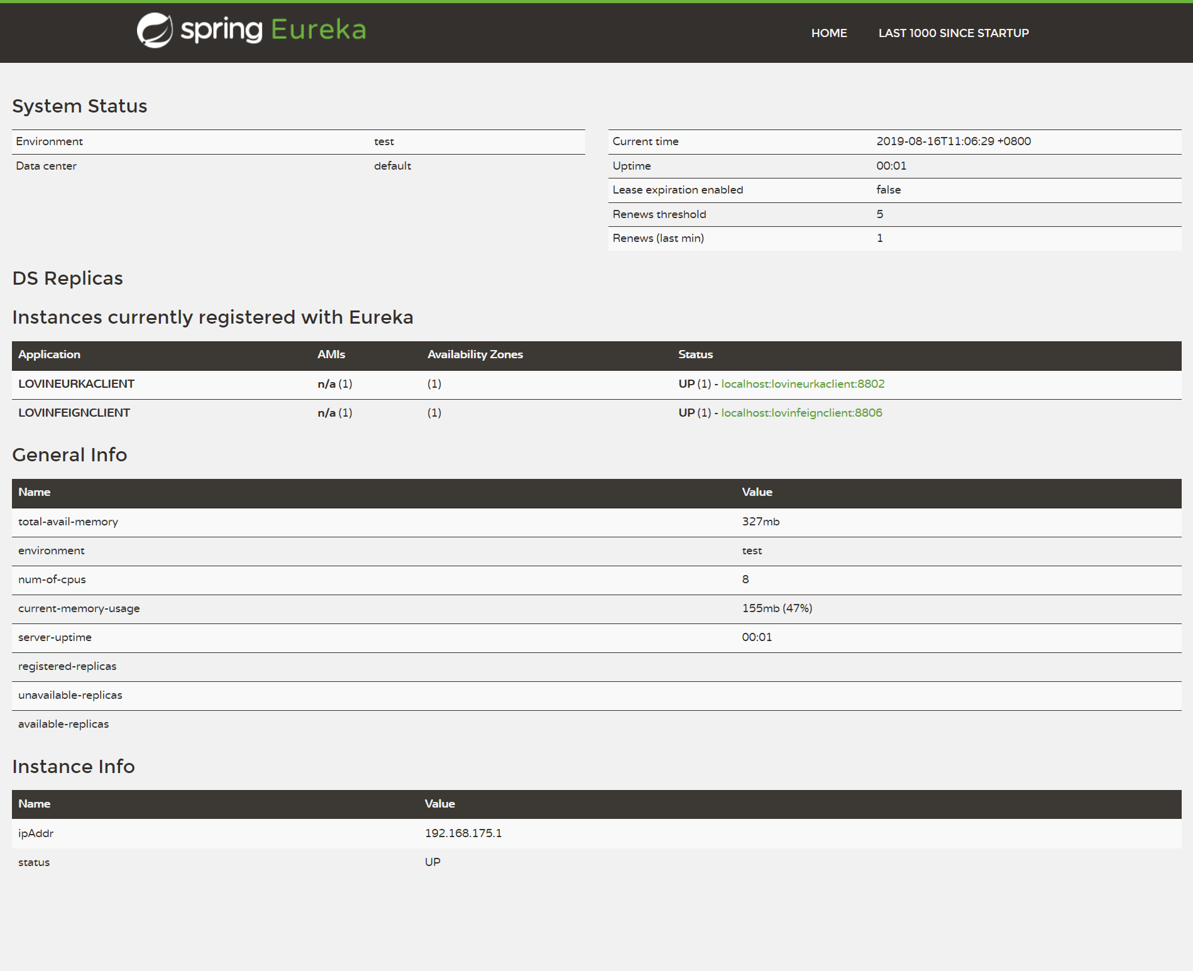This screenshot has height=971, width=1193.
Task: Click the Uptime label in System Status
Action: [632, 166]
